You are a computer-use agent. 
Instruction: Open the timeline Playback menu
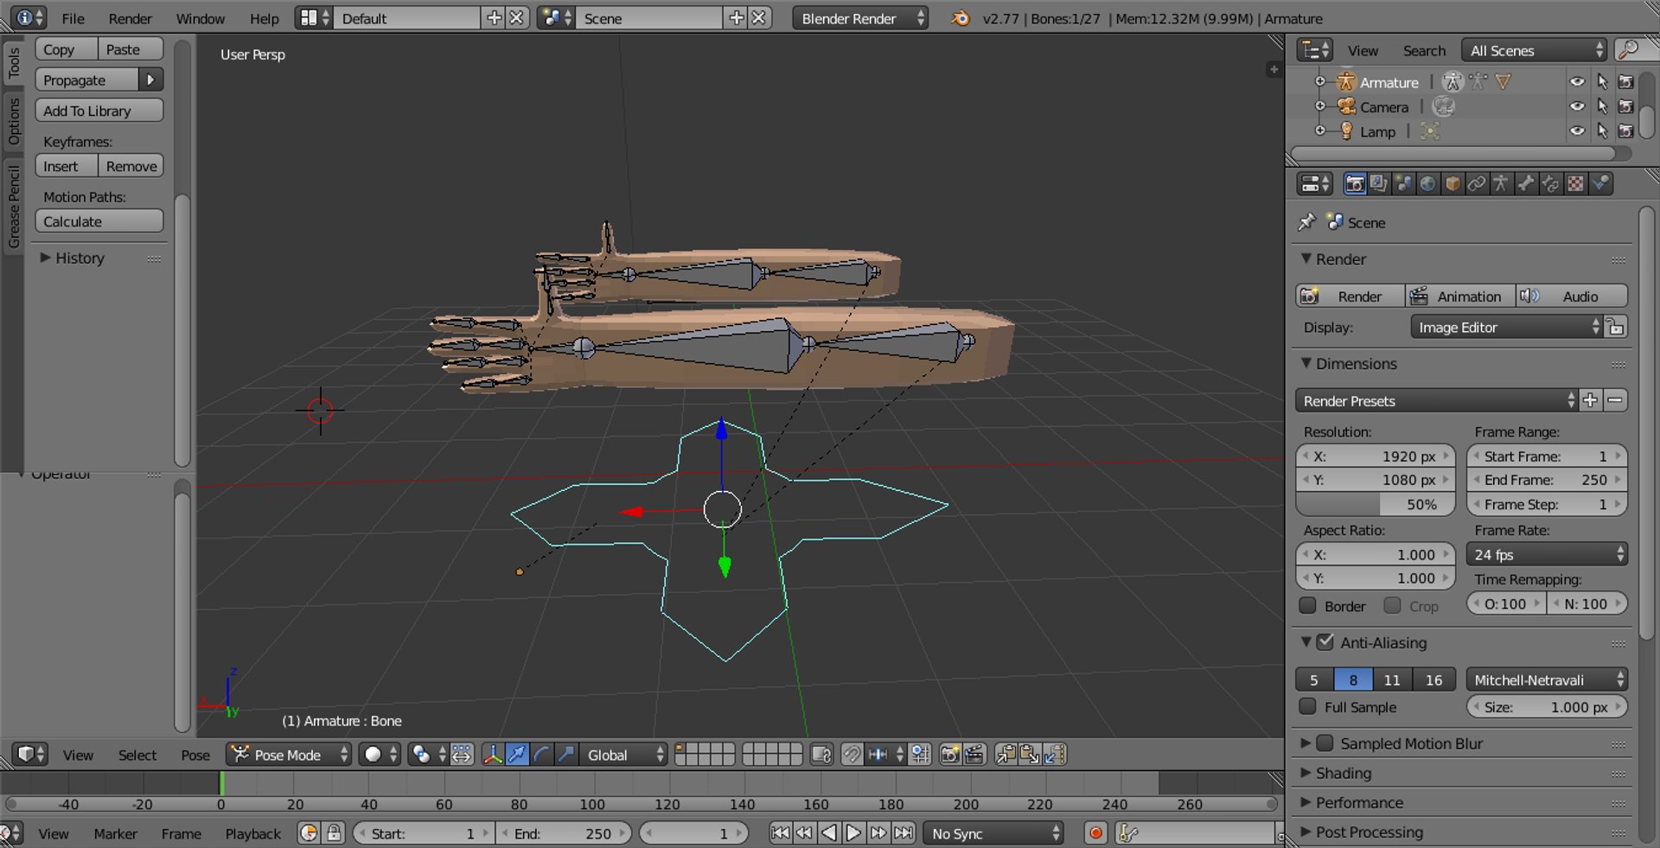click(252, 833)
